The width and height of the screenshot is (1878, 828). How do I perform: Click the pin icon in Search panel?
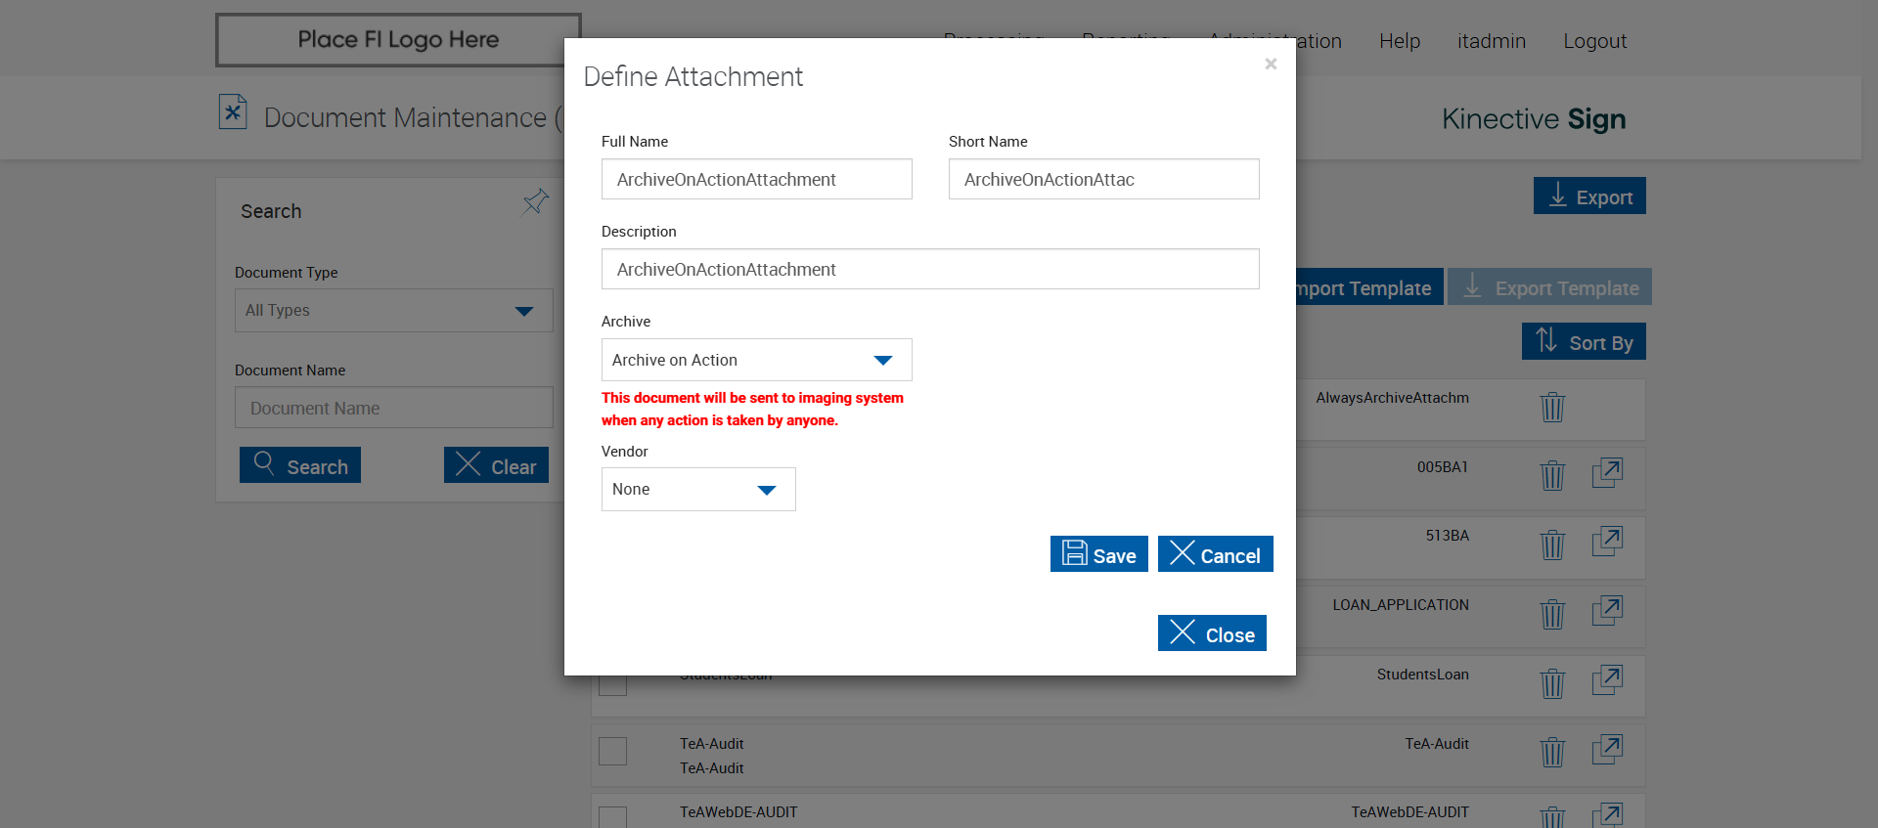point(535,201)
